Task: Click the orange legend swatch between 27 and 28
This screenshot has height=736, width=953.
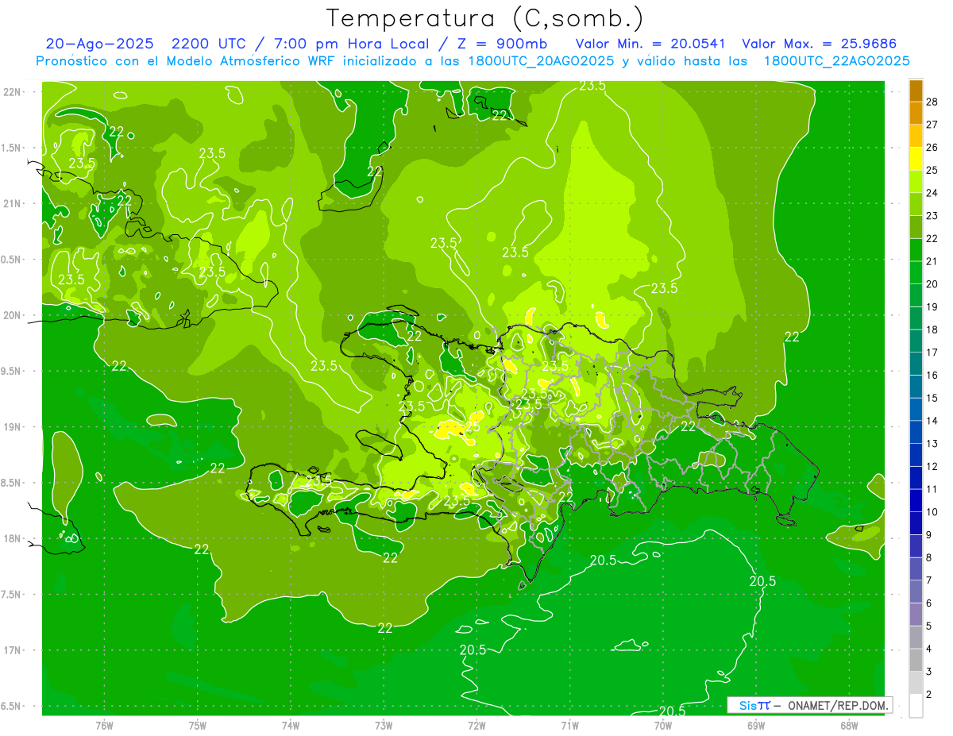Action: click(916, 113)
